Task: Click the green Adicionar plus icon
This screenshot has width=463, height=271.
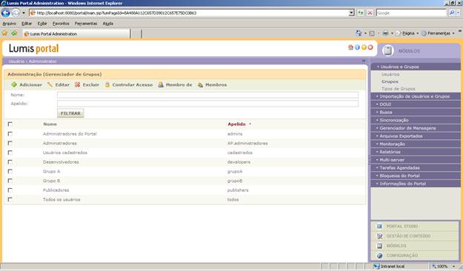Action: pos(13,84)
